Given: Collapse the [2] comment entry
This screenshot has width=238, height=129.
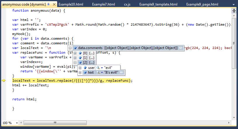Looking at the screenshot, I should point(75,62).
